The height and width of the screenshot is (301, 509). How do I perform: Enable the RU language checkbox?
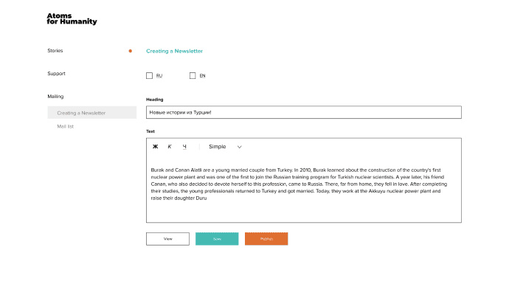click(x=150, y=75)
